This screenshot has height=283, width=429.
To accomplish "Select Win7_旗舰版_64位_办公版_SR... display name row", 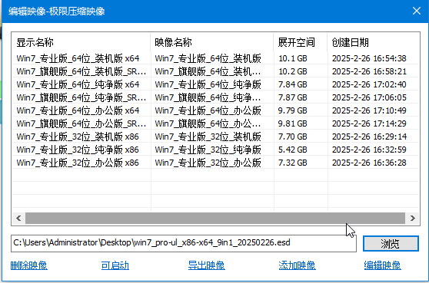I will click(81, 123).
